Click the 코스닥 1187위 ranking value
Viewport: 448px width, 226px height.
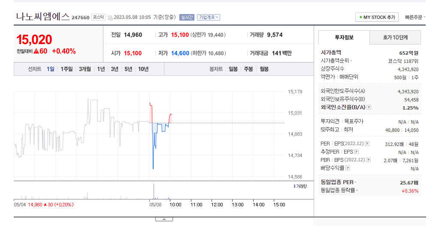point(403,61)
